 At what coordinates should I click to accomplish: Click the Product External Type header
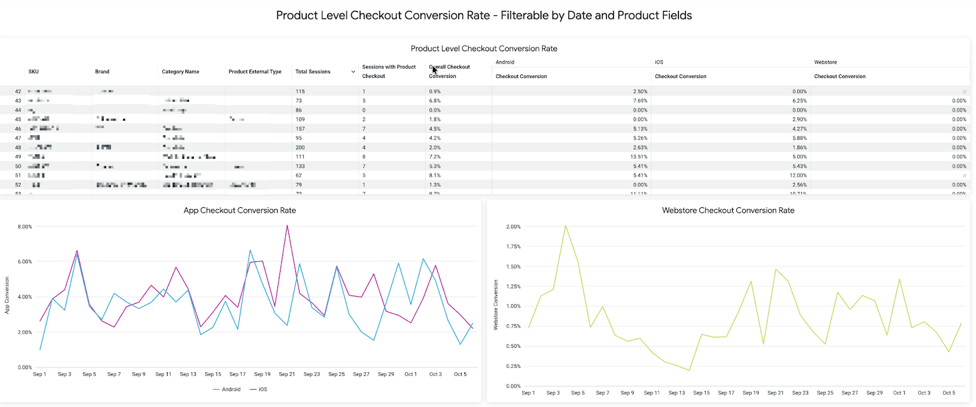255,72
